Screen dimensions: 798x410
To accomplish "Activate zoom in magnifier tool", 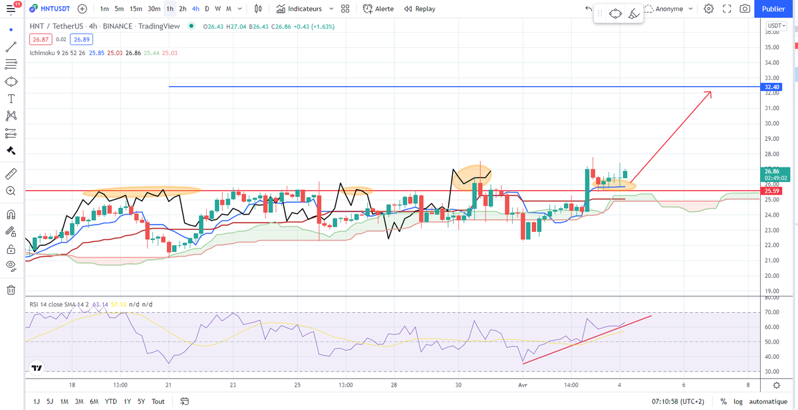I will point(11,191).
